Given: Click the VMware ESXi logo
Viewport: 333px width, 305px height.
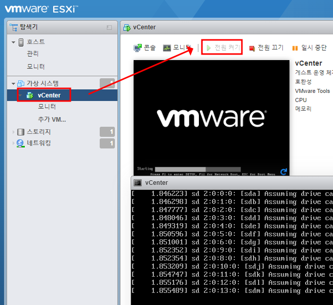Looking at the screenshot, I should point(41,9).
